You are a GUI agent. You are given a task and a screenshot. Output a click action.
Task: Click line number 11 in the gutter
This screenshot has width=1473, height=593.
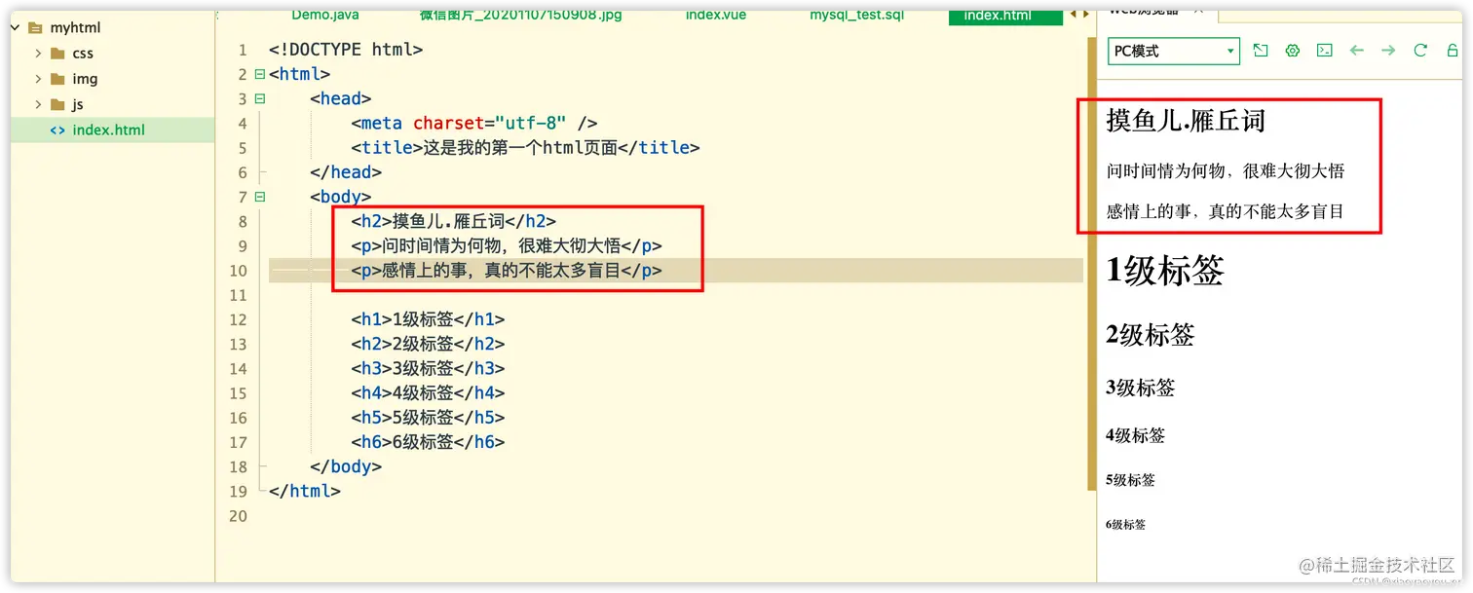tap(239, 295)
